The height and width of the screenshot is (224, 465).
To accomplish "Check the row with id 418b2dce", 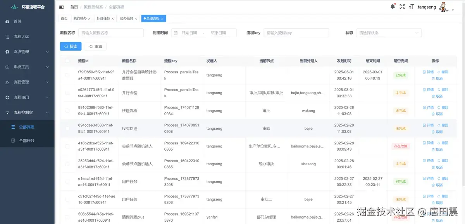I will tap(67, 146).
